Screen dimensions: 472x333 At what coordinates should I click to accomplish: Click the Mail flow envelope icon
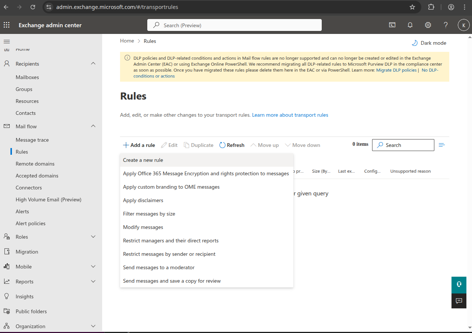pyautogui.click(x=7, y=126)
